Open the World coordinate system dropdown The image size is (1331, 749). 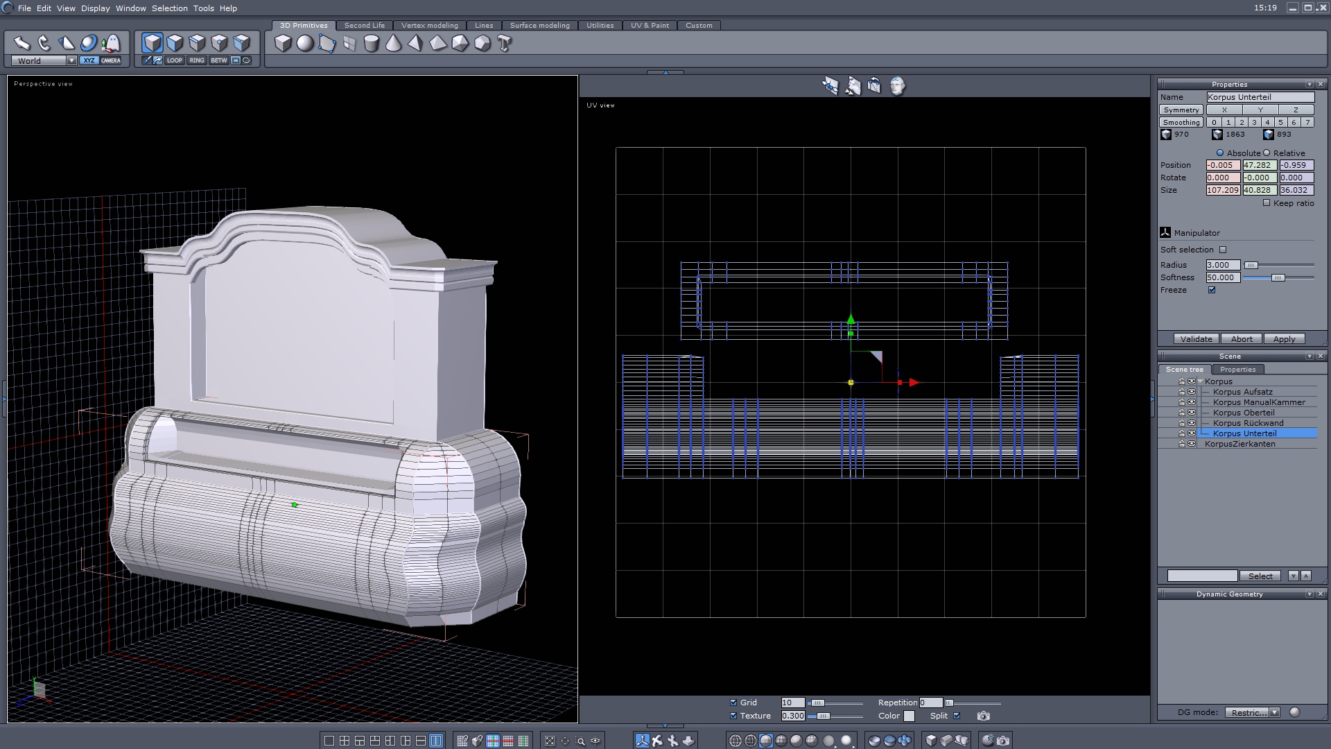pyautogui.click(x=71, y=61)
